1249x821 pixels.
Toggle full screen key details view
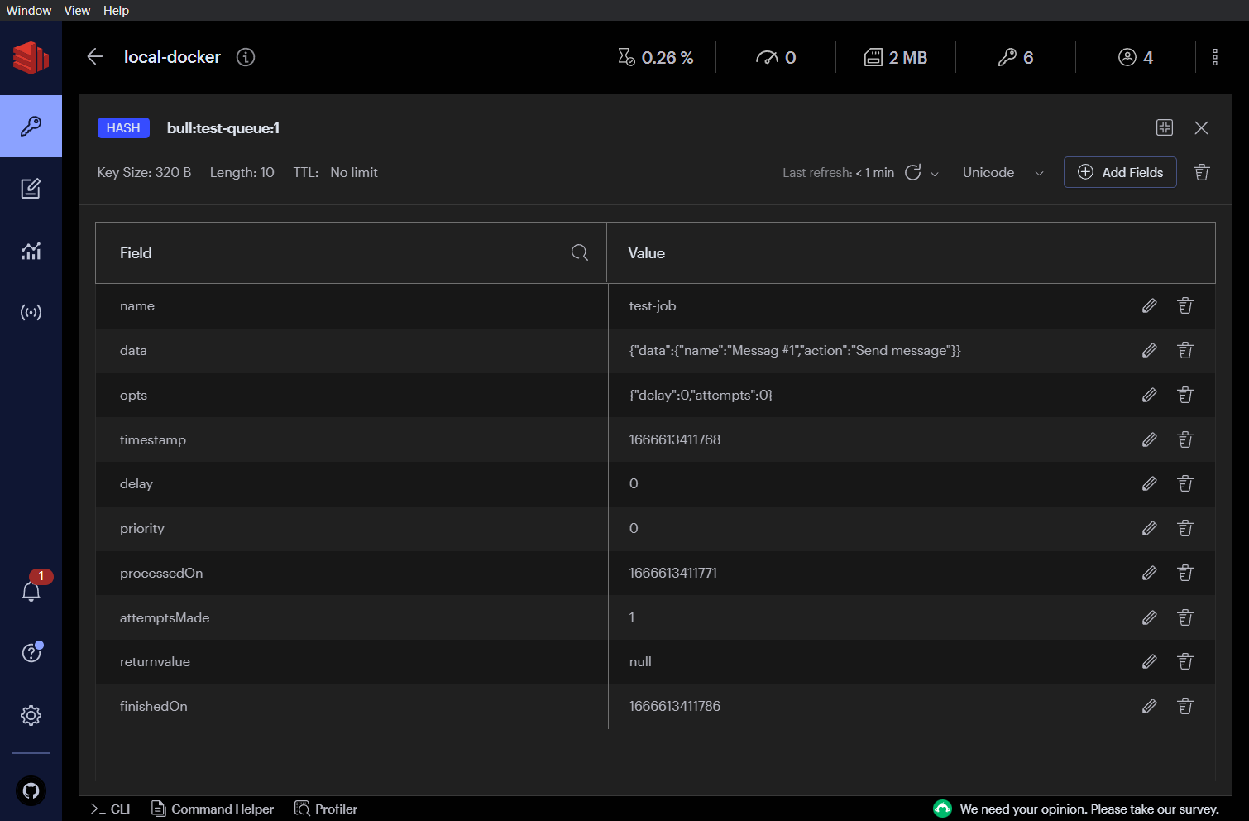point(1165,127)
